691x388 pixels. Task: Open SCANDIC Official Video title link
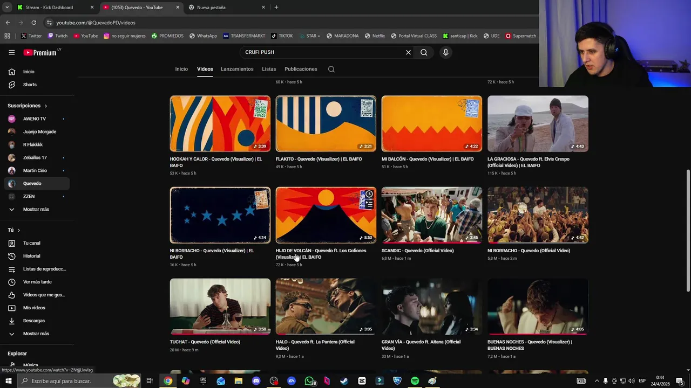coord(417,251)
